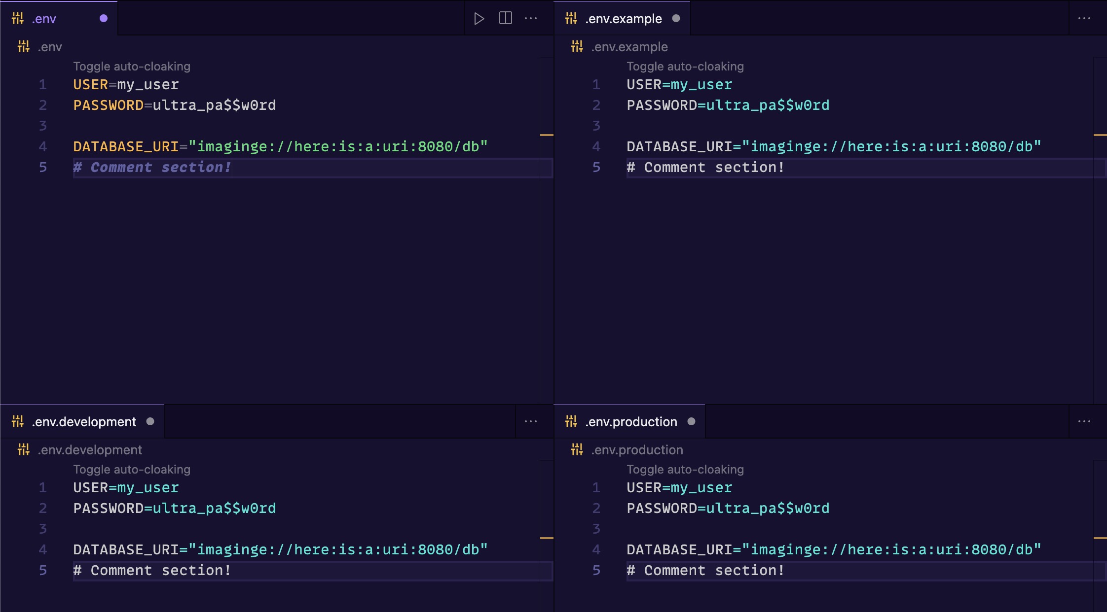Click USER line in .env.example editor
Screen dimensions: 1107x612
pyautogui.click(x=679, y=85)
